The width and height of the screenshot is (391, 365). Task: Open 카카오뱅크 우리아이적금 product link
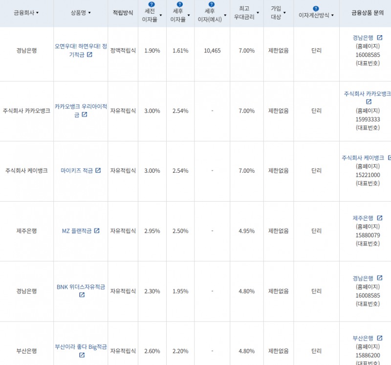[x=81, y=111]
